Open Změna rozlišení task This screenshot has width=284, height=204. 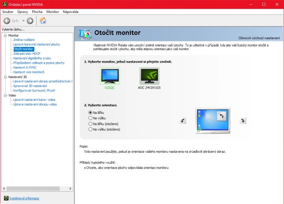[24, 40]
